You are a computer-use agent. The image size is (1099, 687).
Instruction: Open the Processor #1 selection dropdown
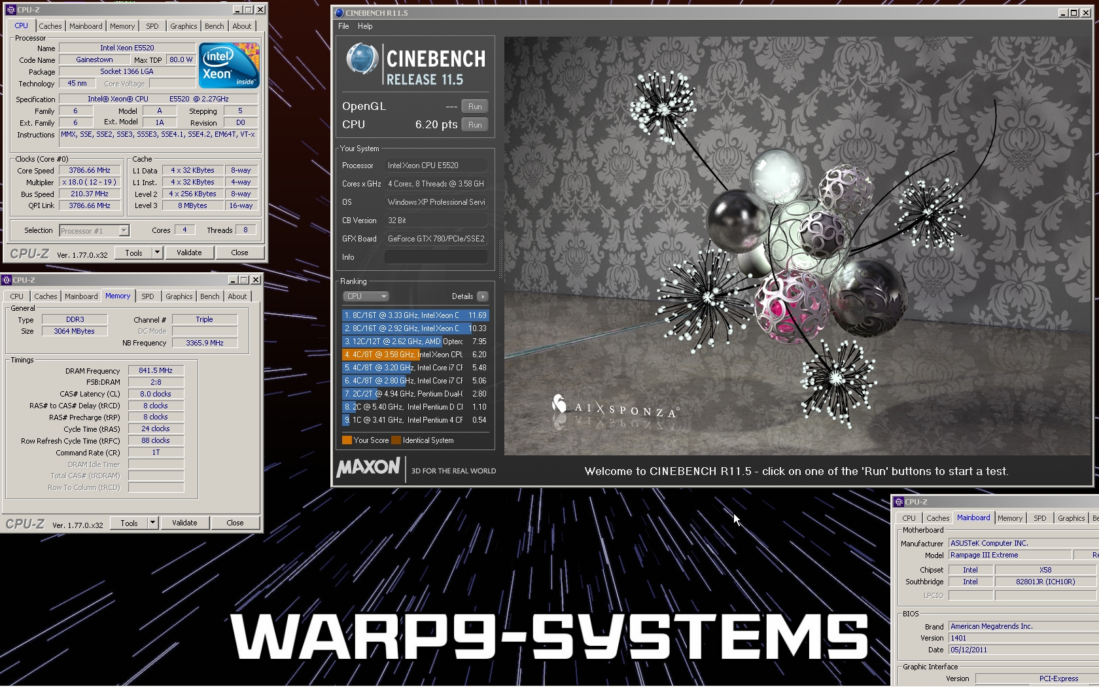click(94, 230)
